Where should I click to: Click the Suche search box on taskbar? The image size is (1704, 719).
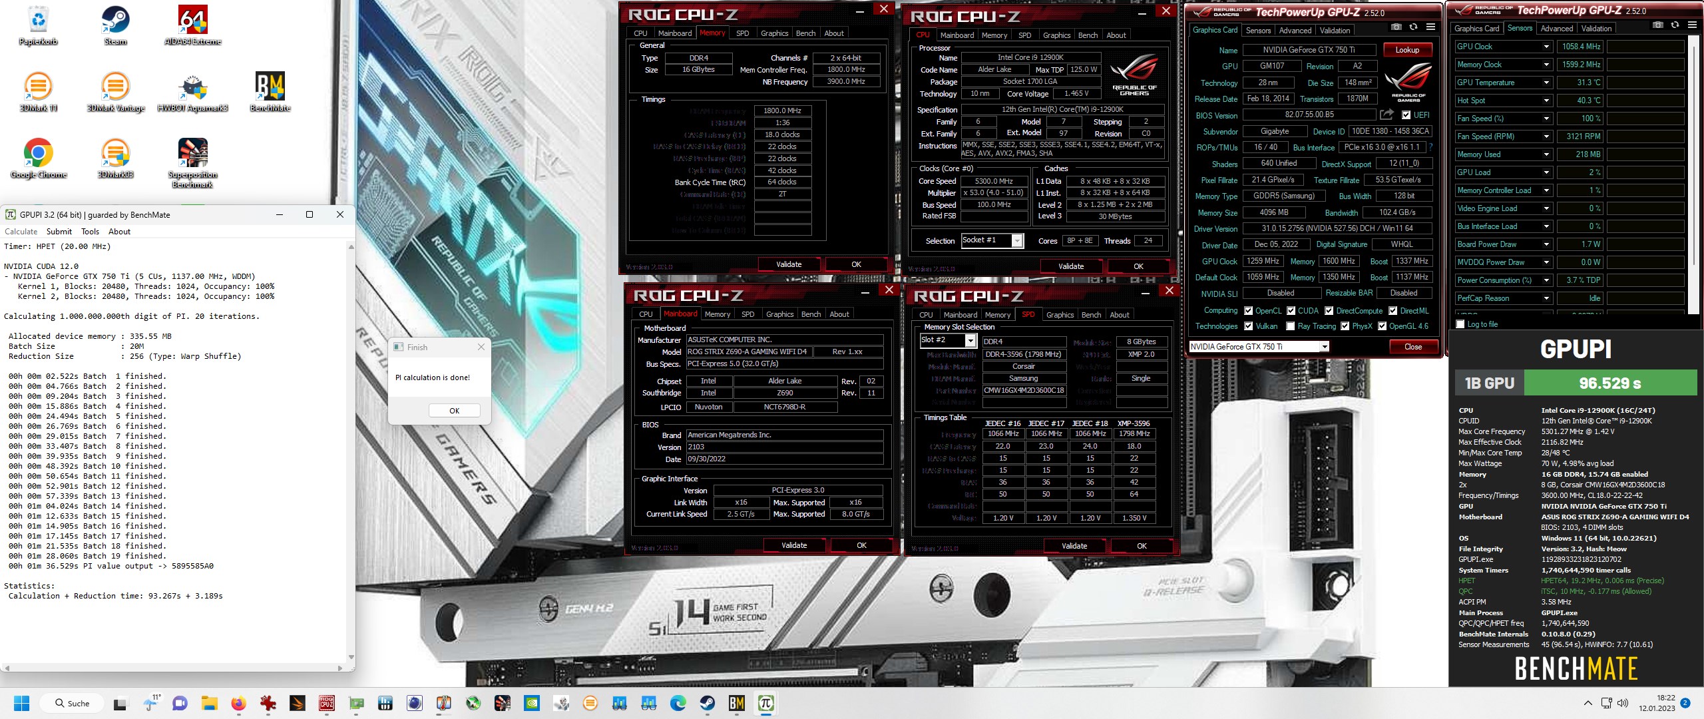point(72,703)
